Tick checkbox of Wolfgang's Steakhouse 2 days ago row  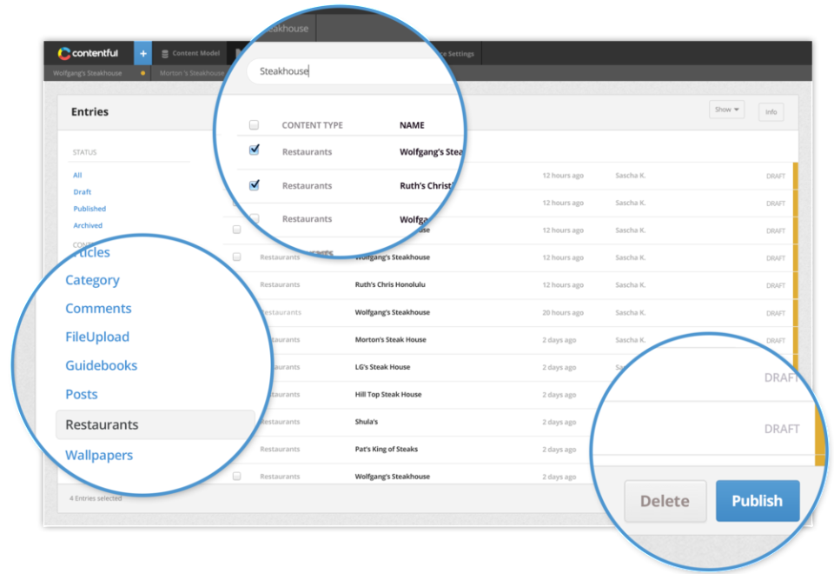236,476
